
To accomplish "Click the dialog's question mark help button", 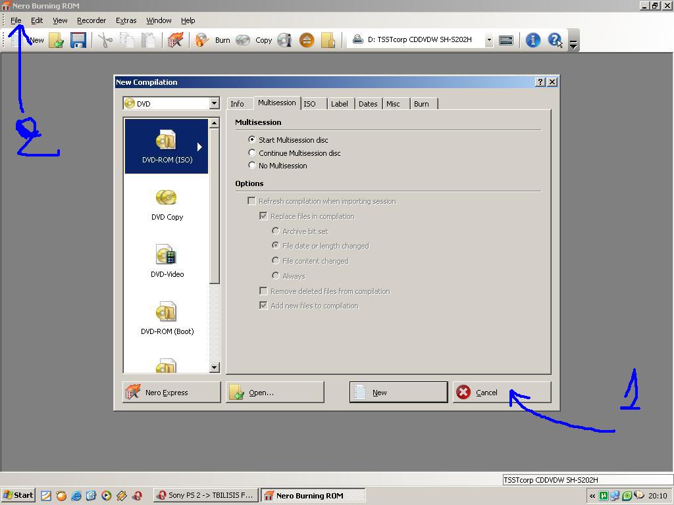I will click(x=540, y=82).
